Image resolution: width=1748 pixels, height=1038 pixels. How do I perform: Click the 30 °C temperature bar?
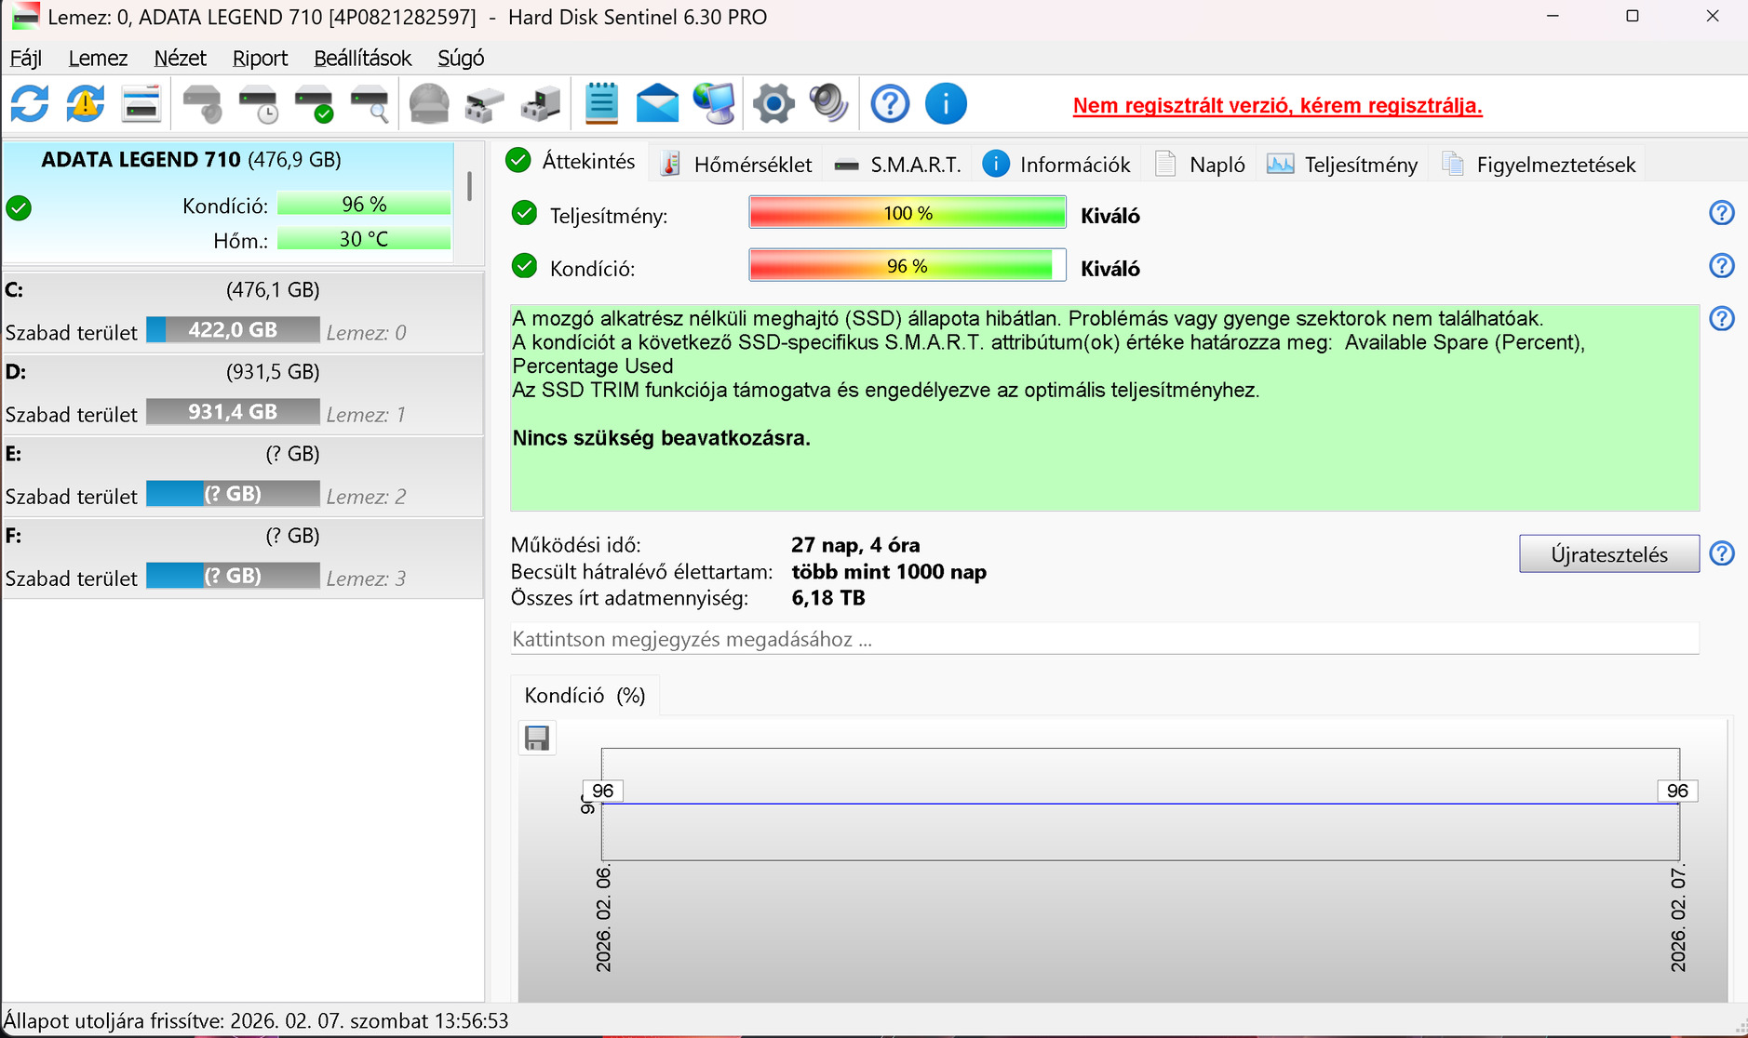tap(364, 239)
